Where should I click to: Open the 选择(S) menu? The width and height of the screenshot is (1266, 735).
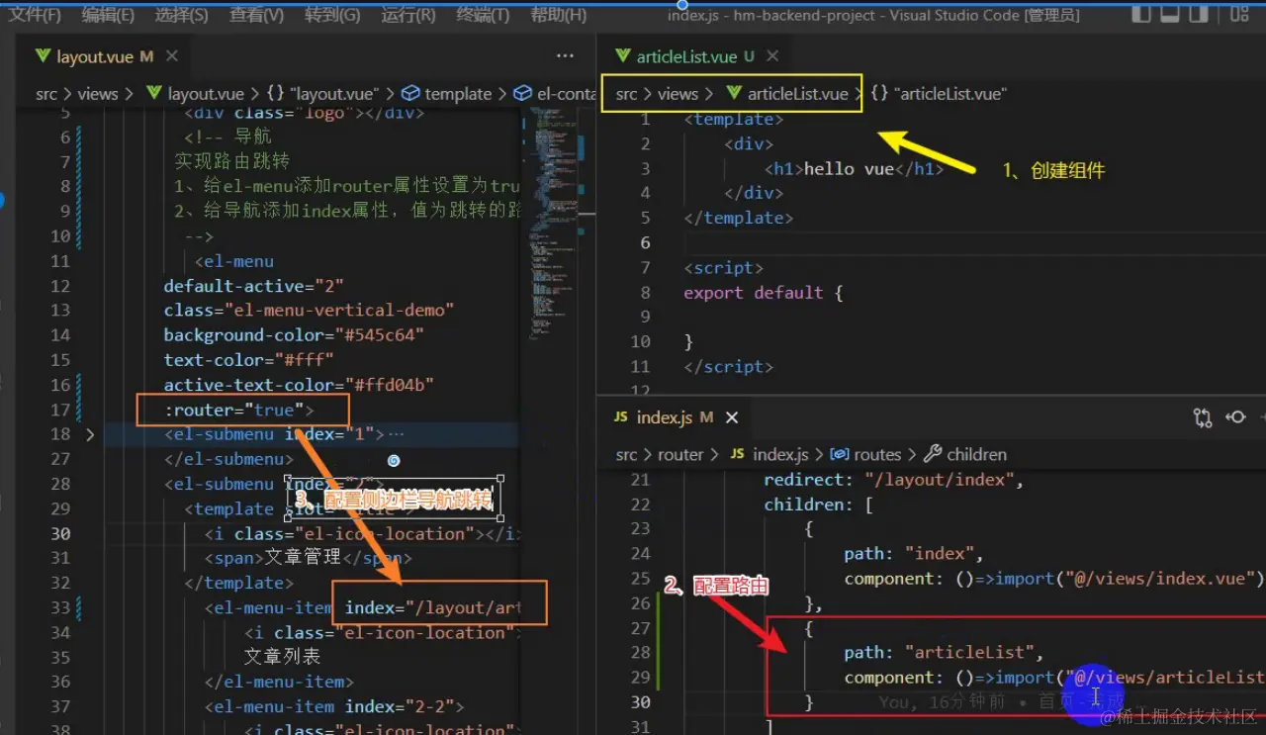(x=182, y=15)
